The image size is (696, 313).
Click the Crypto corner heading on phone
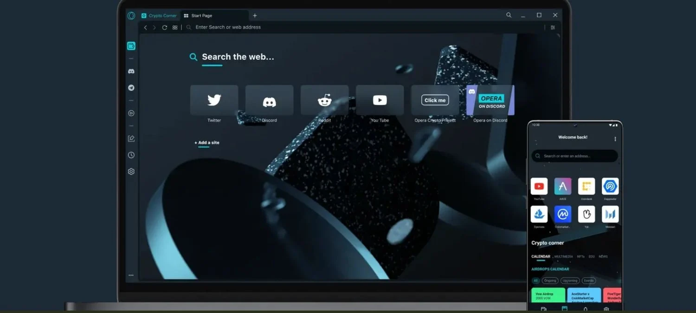tap(548, 243)
